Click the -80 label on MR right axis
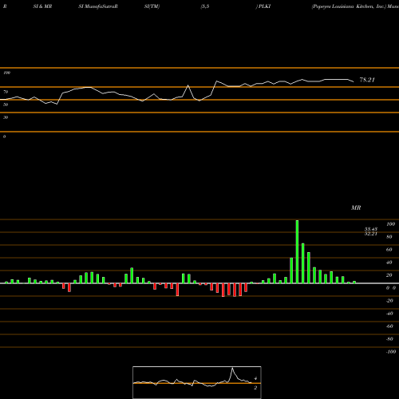This screenshot has height=399, width=399. pyautogui.click(x=389, y=339)
